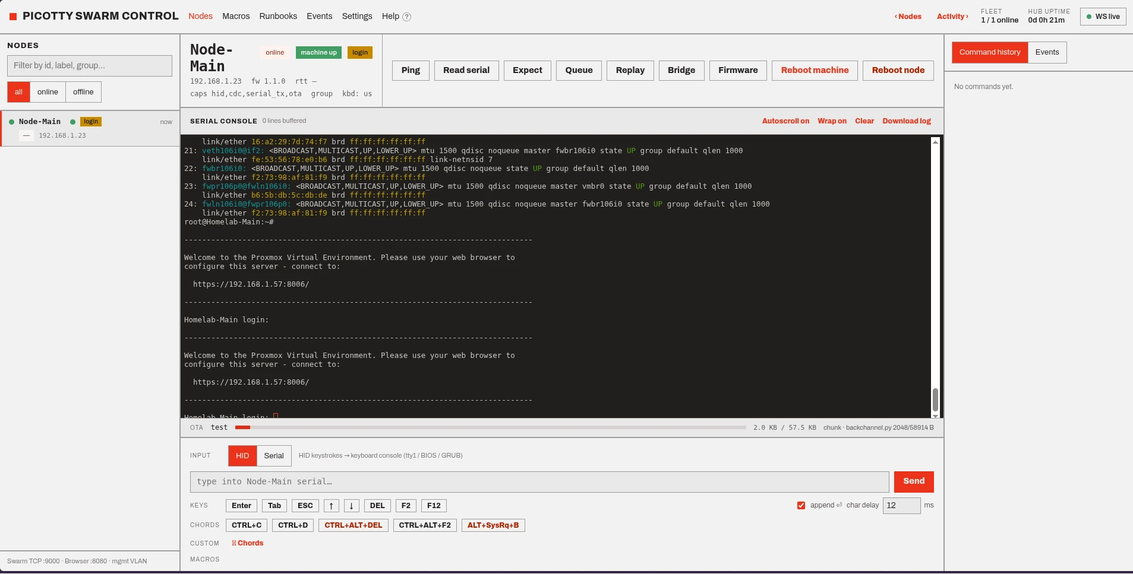1133x574 pixels.
Task: Collapse the left Nodes panel toggle
Action: 908,17
